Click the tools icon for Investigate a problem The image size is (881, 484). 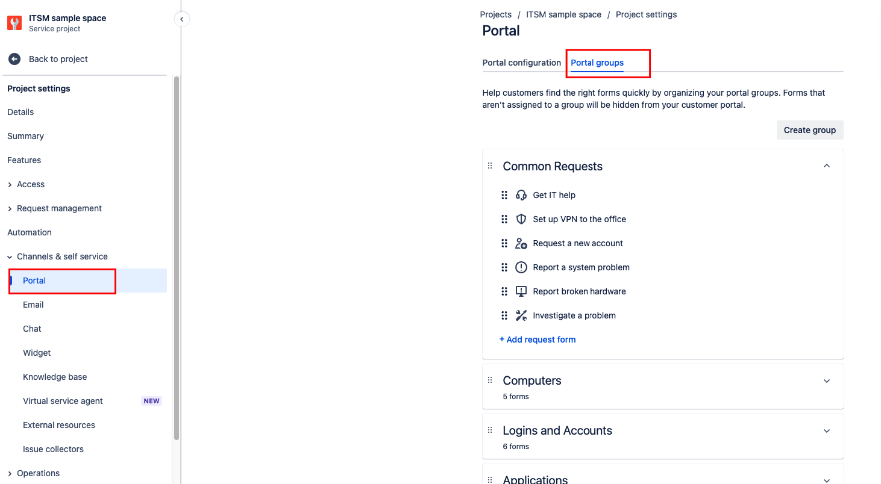(x=521, y=315)
